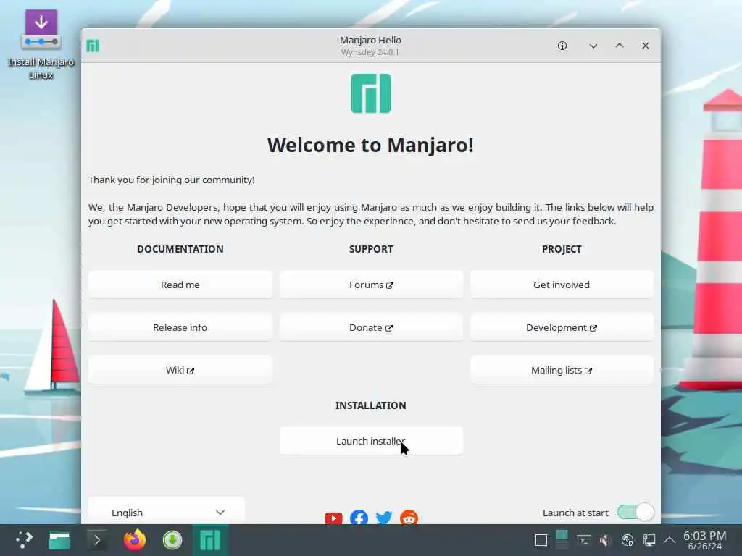Click the virtual desktop pager in tray
742x556 pixels.
click(562, 540)
